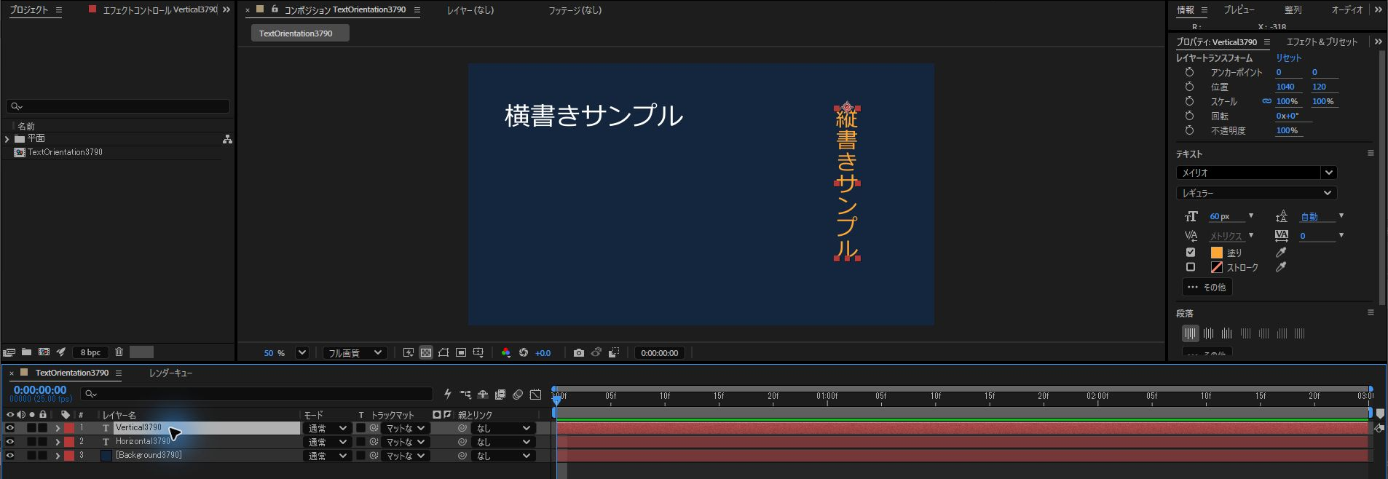Enable the ストローク stroke checkbox
The height and width of the screenshot is (479, 1388).
(1191, 267)
